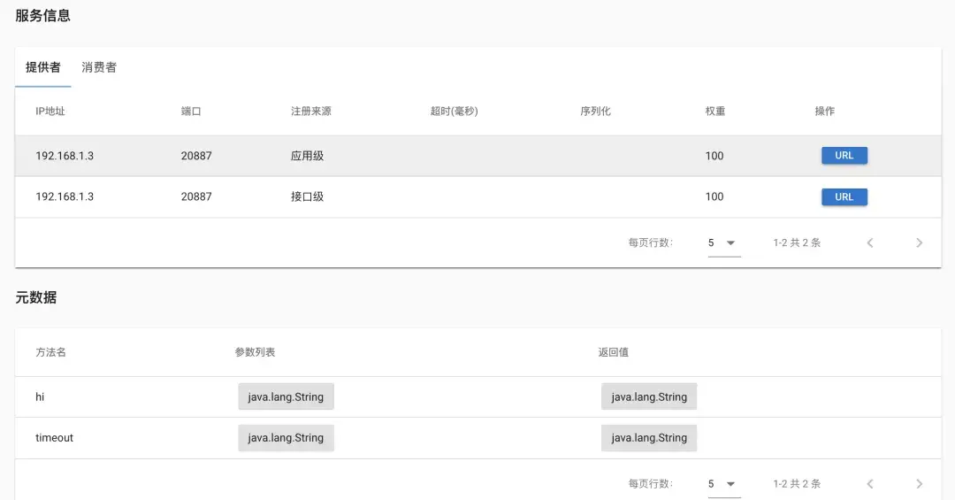Switch to the 消费者 tab
The width and height of the screenshot is (955, 500).
pyautogui.click(x=99, y=67)
